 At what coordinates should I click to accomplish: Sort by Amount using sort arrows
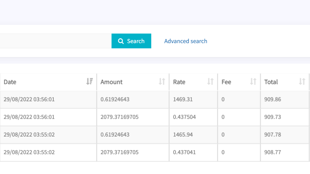[x=162, y=82]
